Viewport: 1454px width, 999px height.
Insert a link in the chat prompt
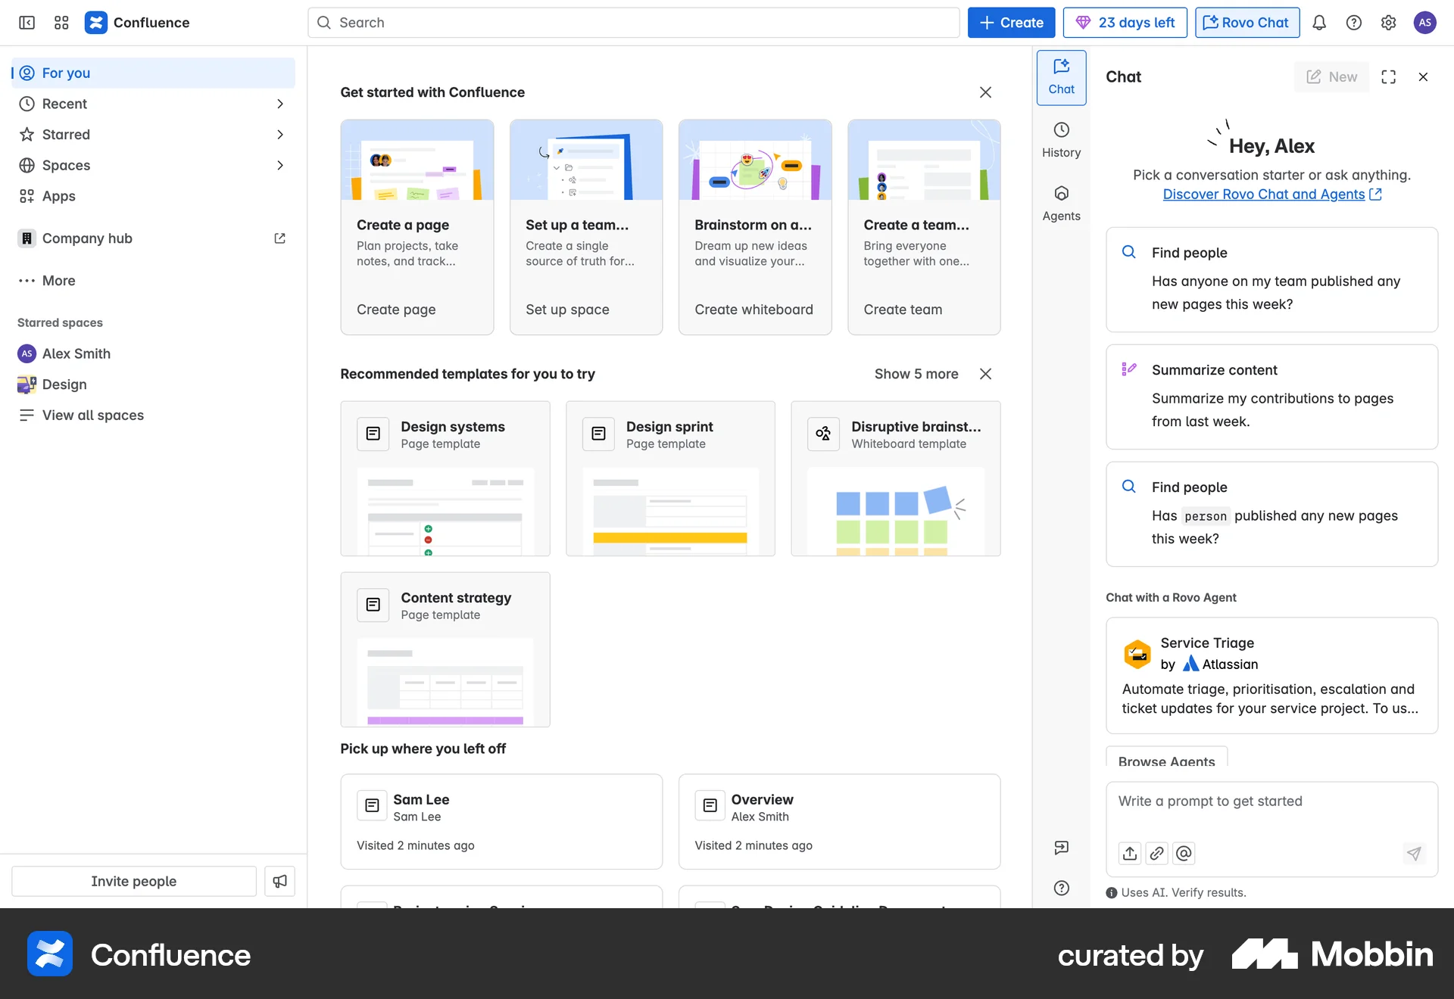tap(1156, 853)
